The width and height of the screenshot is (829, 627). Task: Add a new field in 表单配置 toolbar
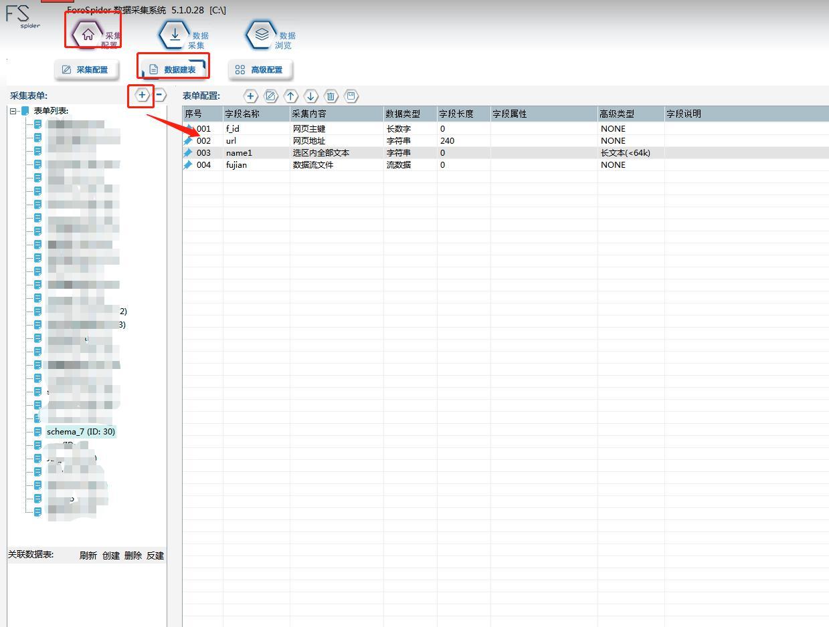[x=250, y=96]
